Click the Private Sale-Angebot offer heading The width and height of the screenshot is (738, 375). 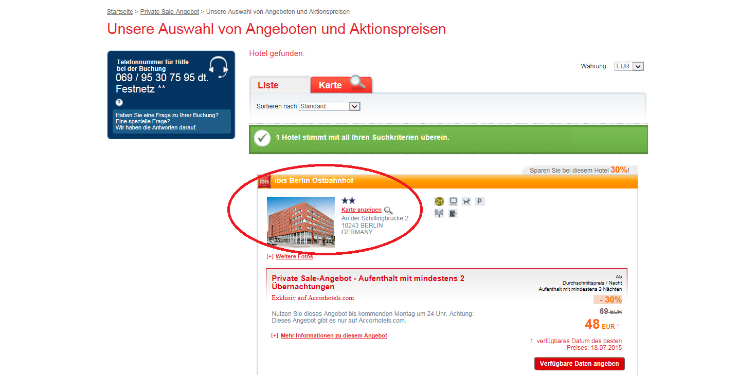(x=368, y=283)
